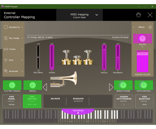The width and height of the screenshot is (156, 129).
Task: Click the middle trumpet valve
Action: (x=77, y=60)
